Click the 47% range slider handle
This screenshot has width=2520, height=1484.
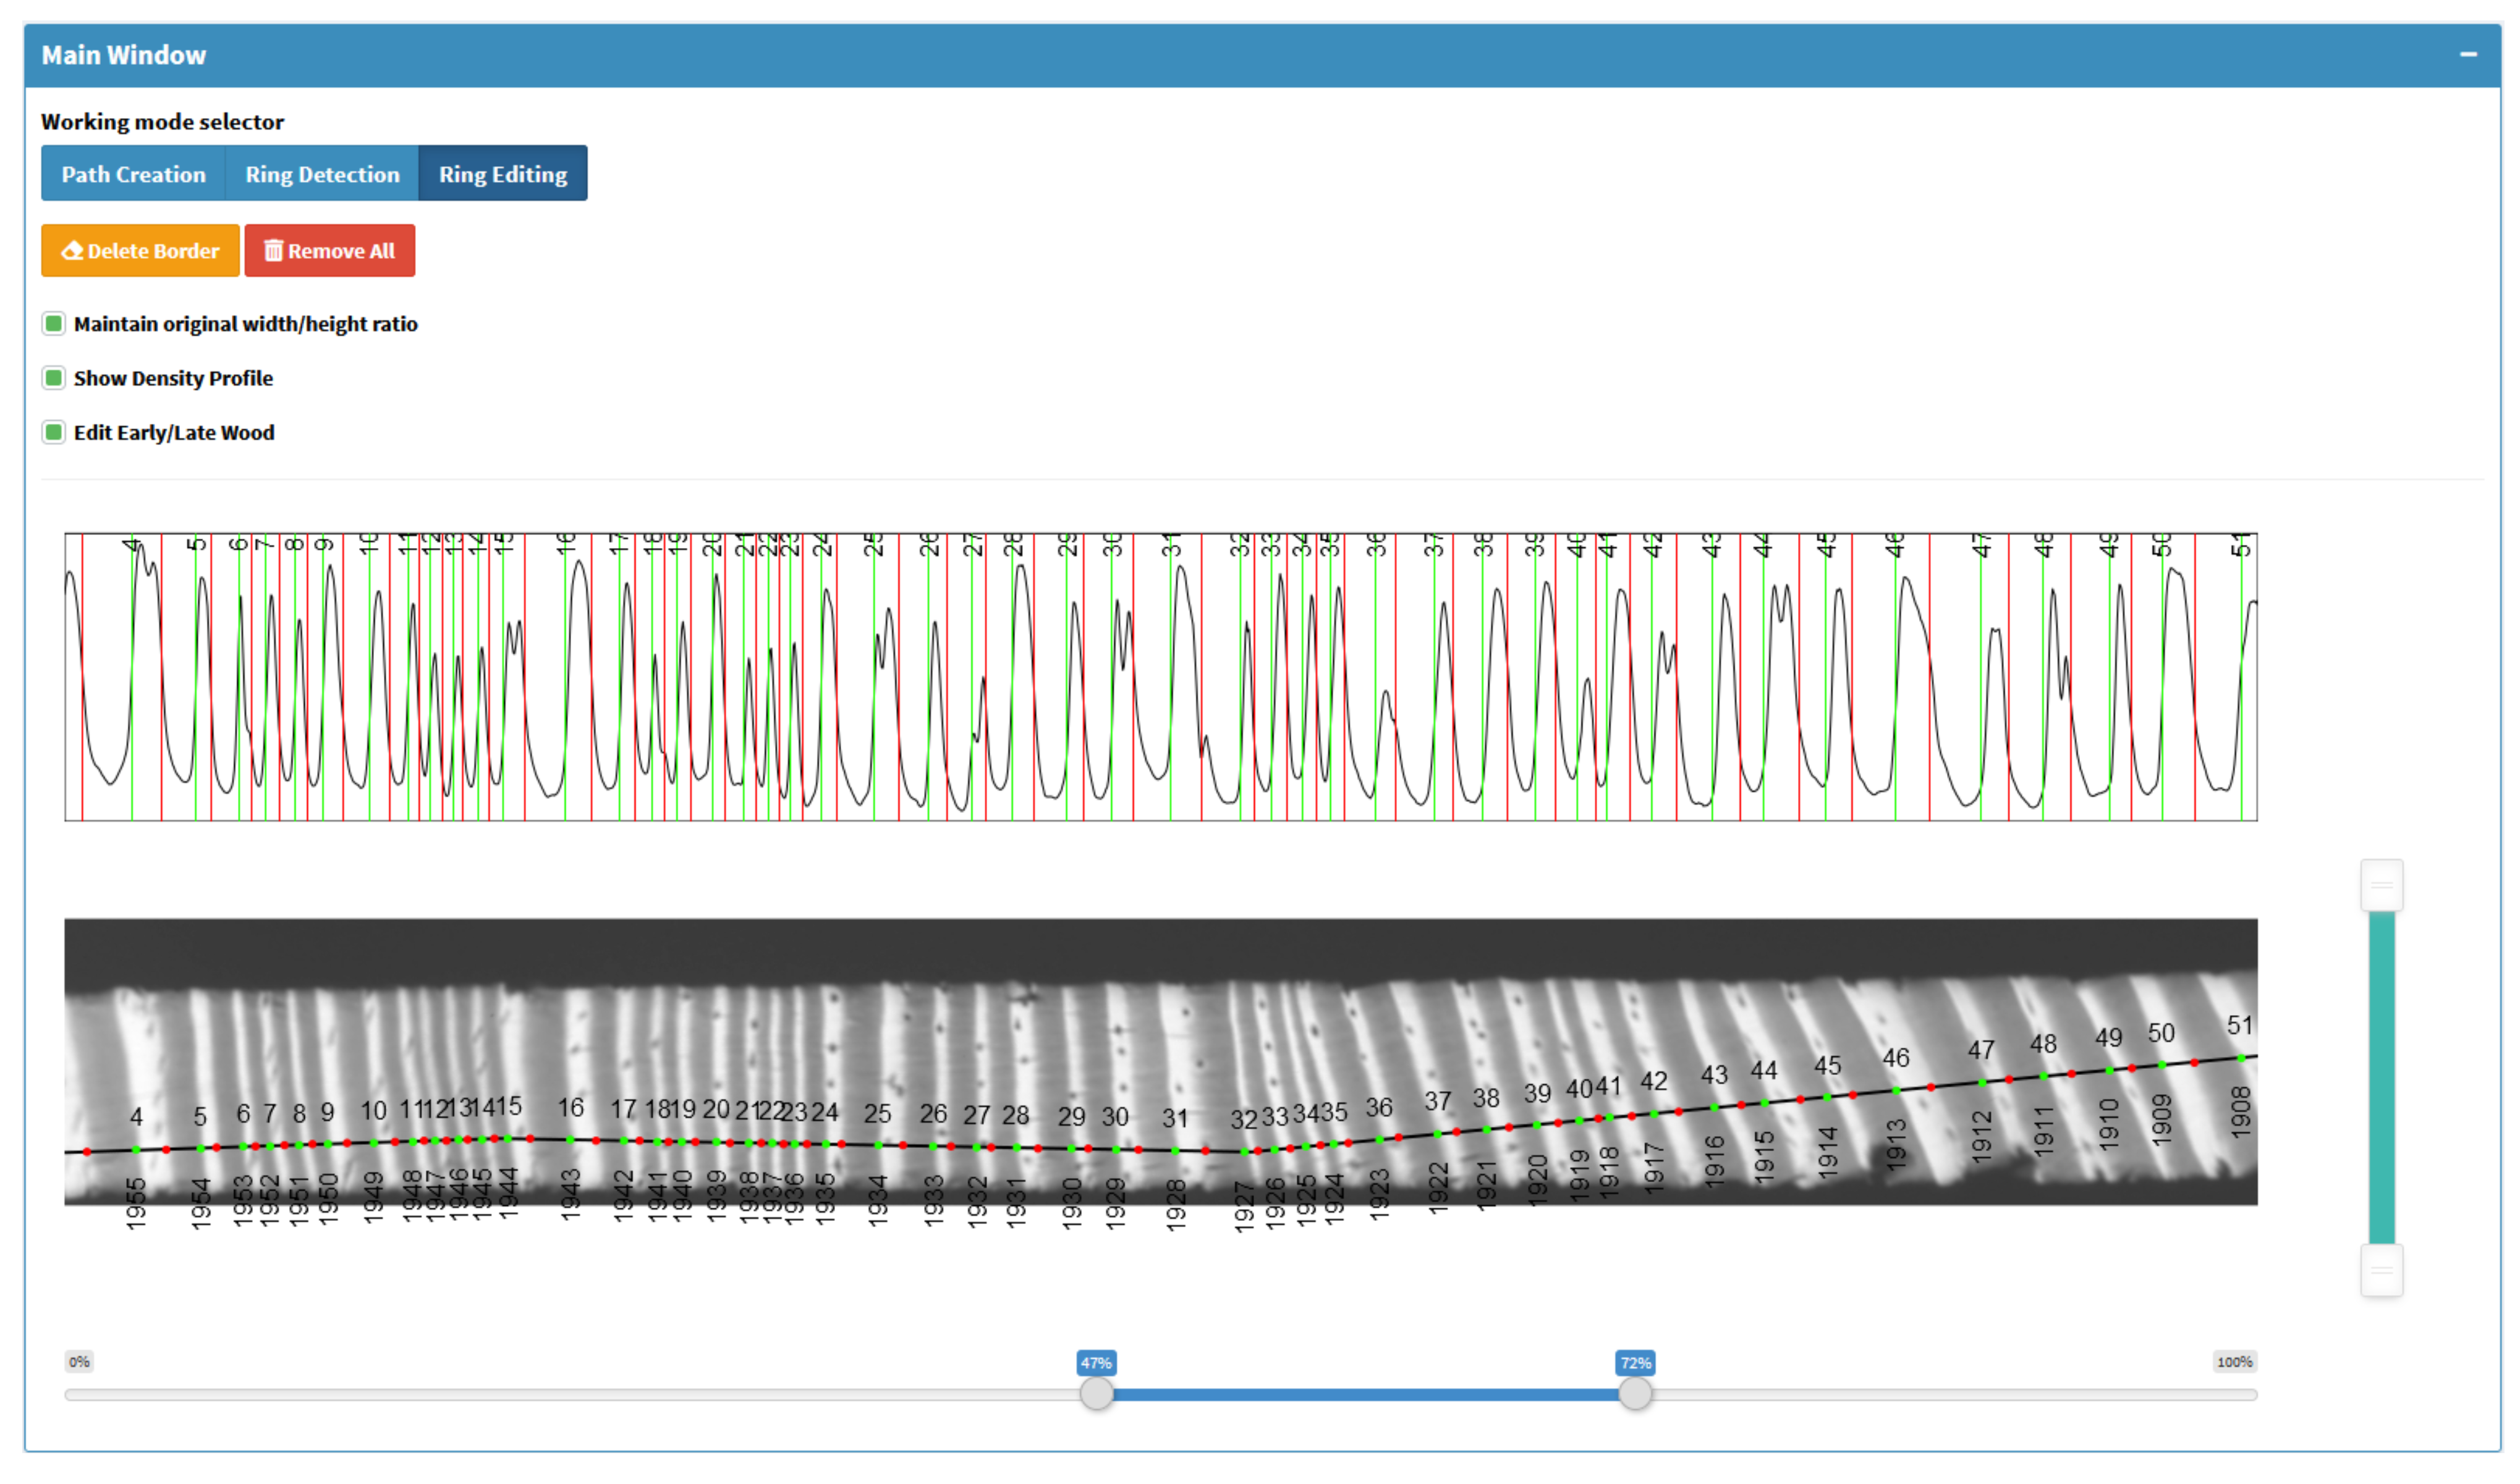(1097, 1394)
